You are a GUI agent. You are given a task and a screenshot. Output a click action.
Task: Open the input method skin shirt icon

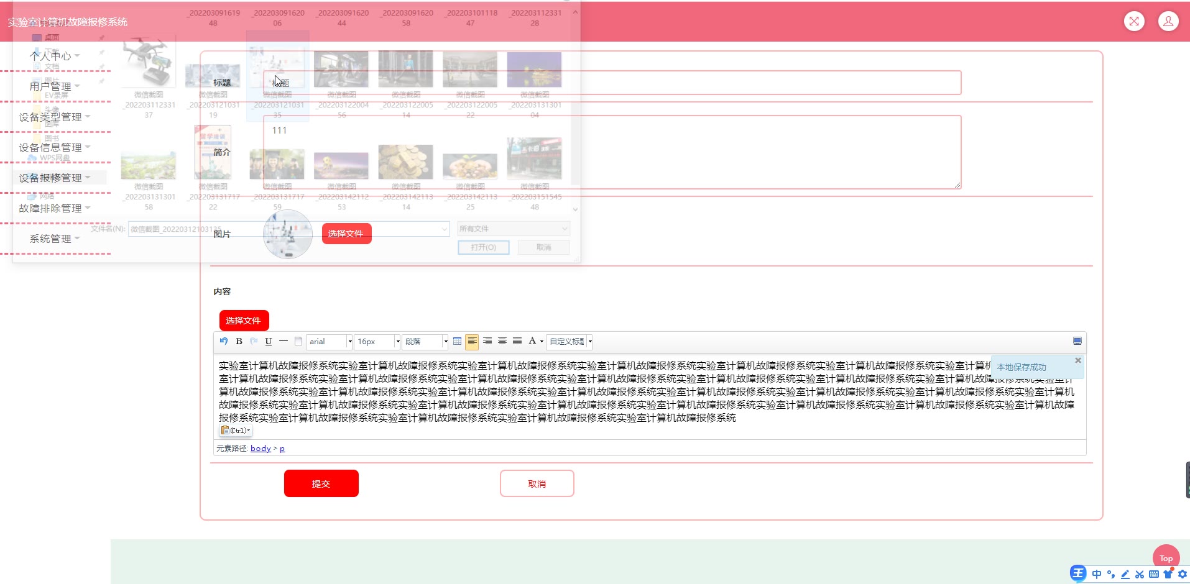(x=1168, y=573)
